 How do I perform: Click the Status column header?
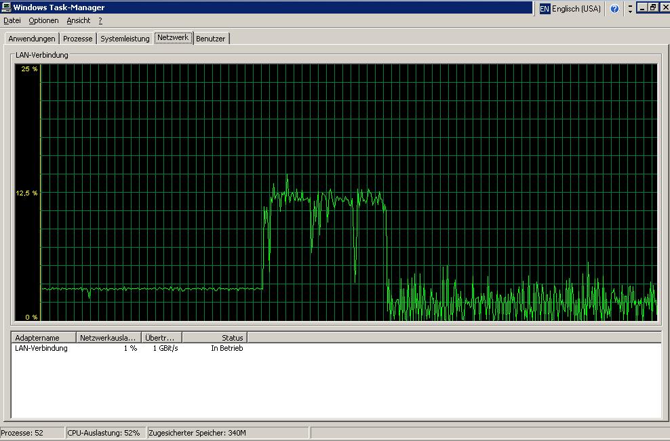pyautogui.click(x=215, y=337)
